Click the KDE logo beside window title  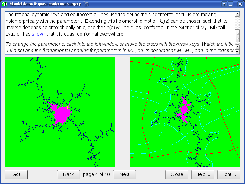[86, 4]
